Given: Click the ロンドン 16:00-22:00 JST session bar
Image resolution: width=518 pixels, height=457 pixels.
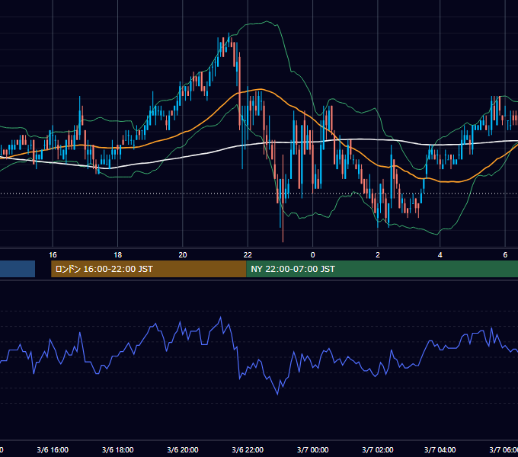Looking at the screenshot, I should coord(149,269).
